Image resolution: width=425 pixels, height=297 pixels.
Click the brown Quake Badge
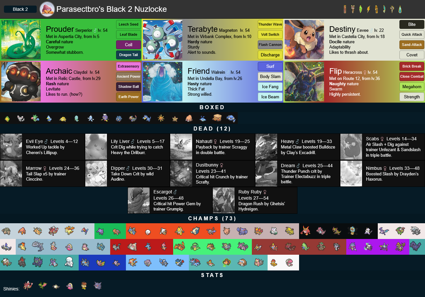click(376, 9)
